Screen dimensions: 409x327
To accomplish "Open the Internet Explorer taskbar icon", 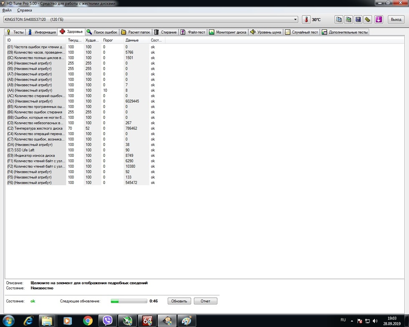I will [x=28, y=320].
